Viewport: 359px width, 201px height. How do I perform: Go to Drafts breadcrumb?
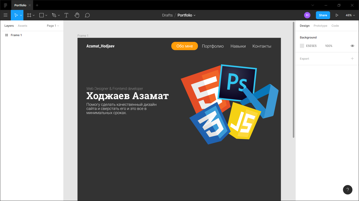tap(167, 15)
